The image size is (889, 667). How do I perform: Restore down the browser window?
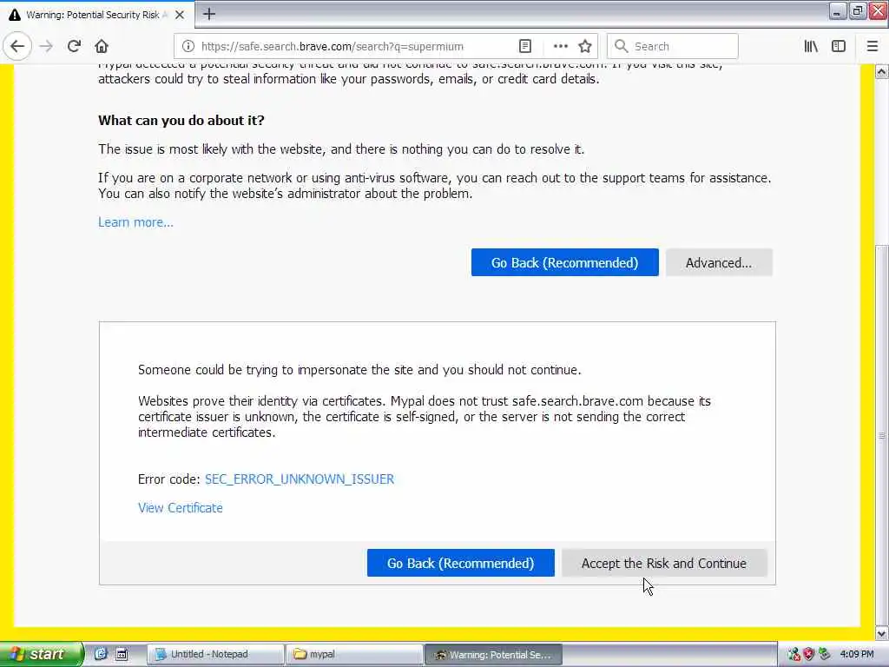(857, 10)
